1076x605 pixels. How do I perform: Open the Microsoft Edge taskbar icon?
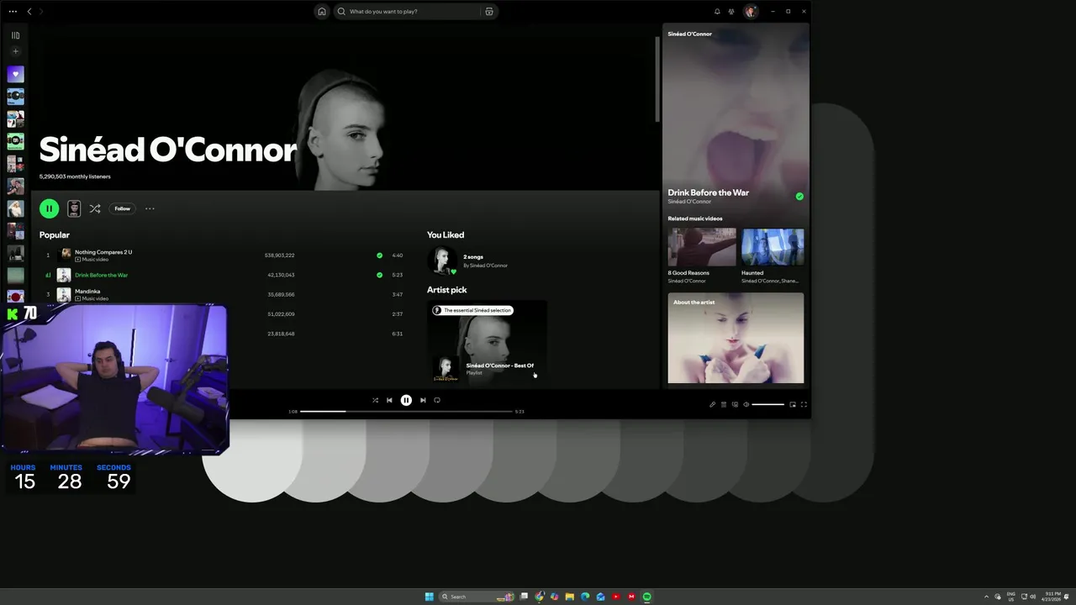(585, 597)
